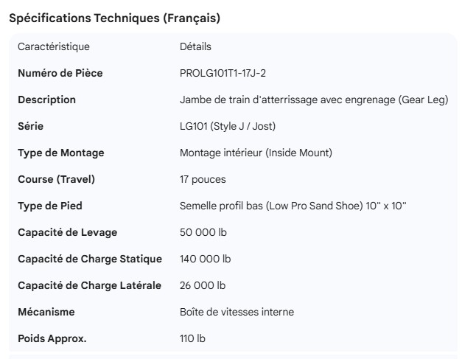Image resolution: width=462 pixels, height=359 pixels.
Task: Select the LG101 (Style J / Jost) value
Action: pyautogui.click(x=228, y=126)
